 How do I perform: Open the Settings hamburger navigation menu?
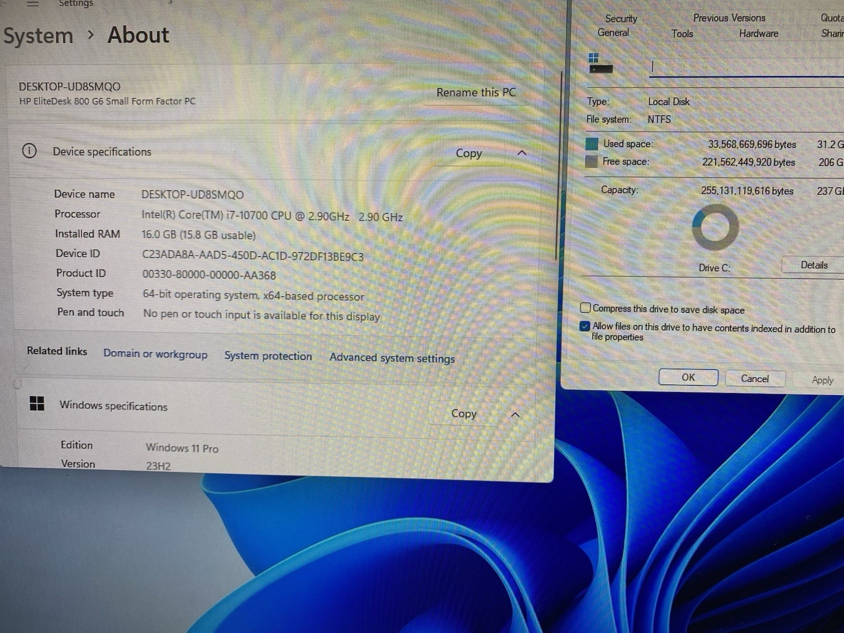33,4
